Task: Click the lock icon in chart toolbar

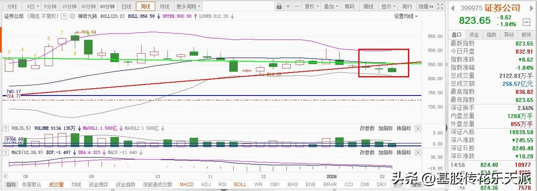Action: click(x=279, y=6)
